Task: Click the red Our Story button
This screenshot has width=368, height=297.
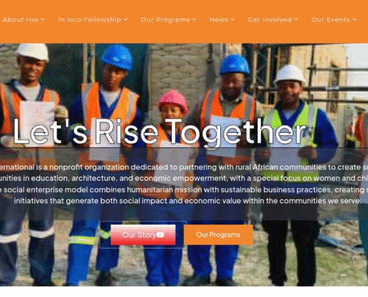Action: [143, 235]
